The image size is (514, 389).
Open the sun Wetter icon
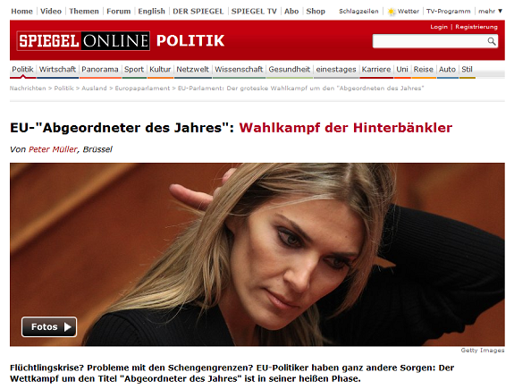pyautogui.click(x=391, y=12)
